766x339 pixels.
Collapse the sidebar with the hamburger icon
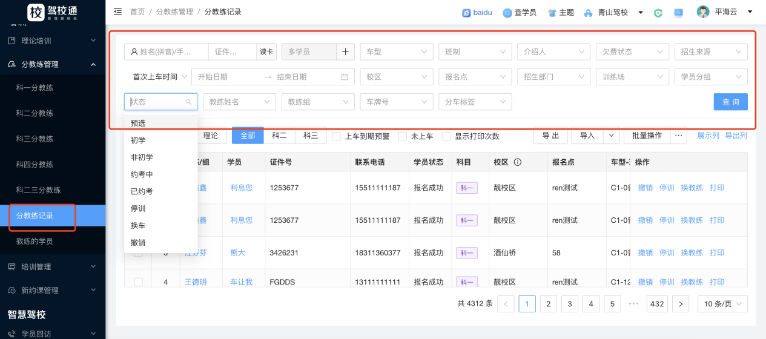117,12
